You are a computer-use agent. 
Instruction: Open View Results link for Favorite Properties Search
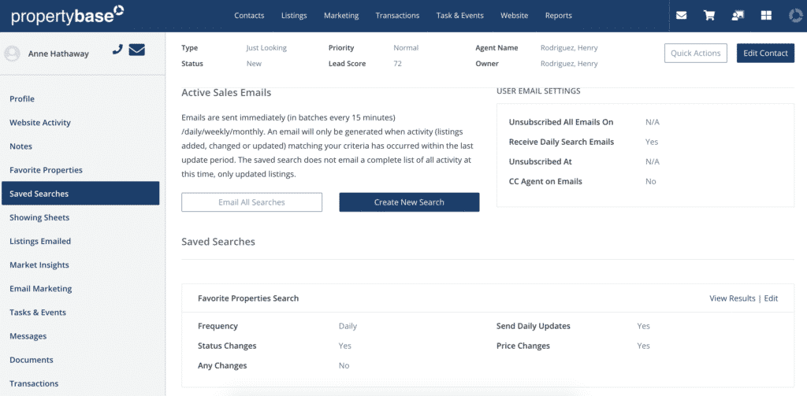(x=732, y=298)
